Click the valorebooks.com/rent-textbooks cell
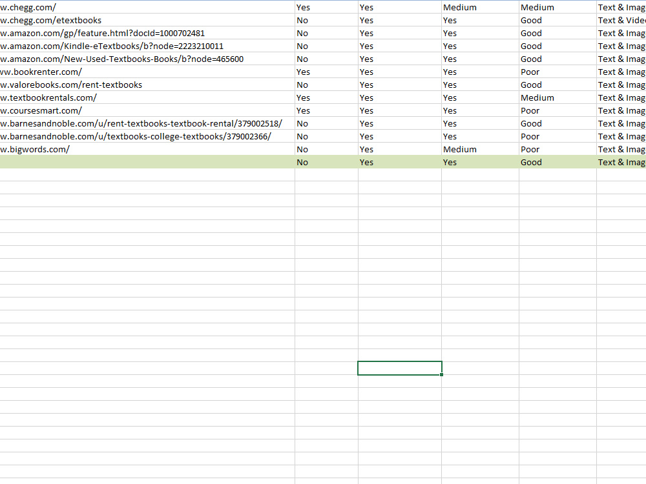Viewport: 646px width, 484px height. click(147, 85)
